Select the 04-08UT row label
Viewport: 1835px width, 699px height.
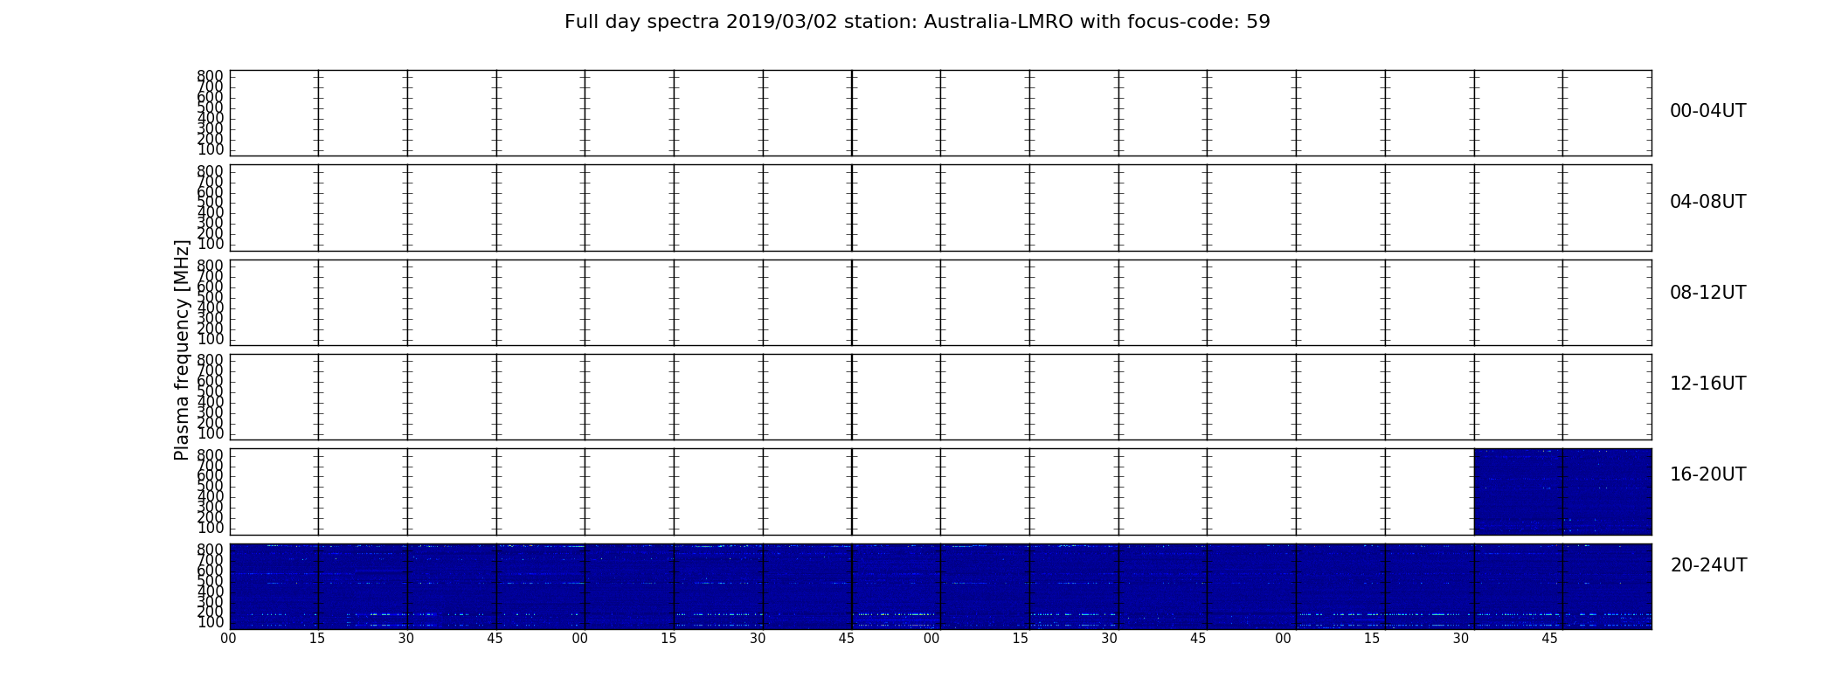coord(1707,202)
